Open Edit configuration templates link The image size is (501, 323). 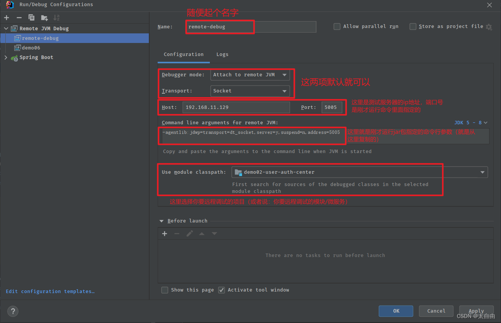coord(50,292)
